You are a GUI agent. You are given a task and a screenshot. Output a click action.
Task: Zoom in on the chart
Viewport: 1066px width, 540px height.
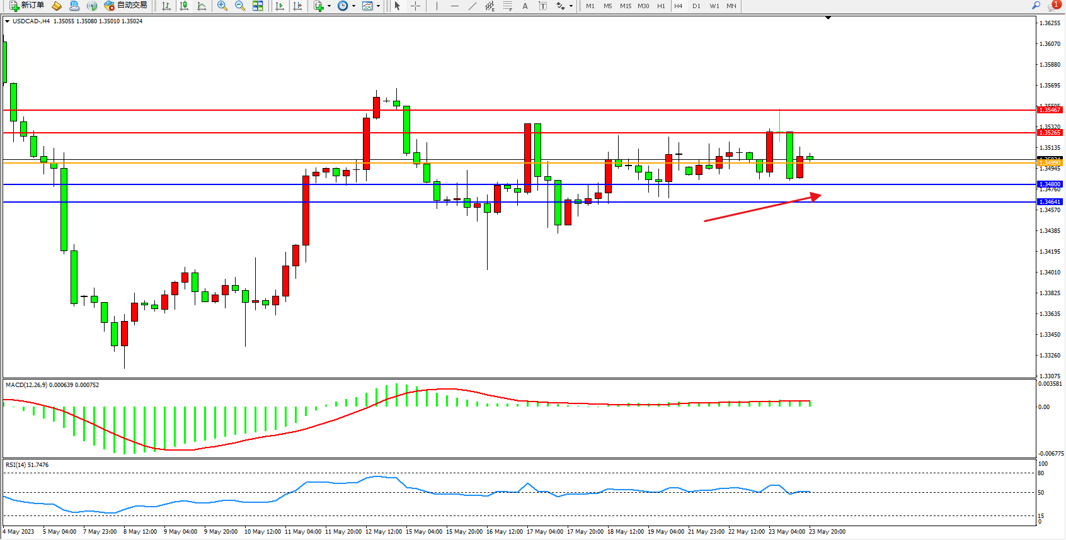[222, 6]
